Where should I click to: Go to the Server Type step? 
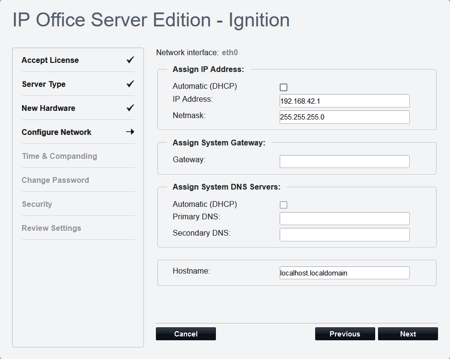pyautogui.click(x=44, y=84)
